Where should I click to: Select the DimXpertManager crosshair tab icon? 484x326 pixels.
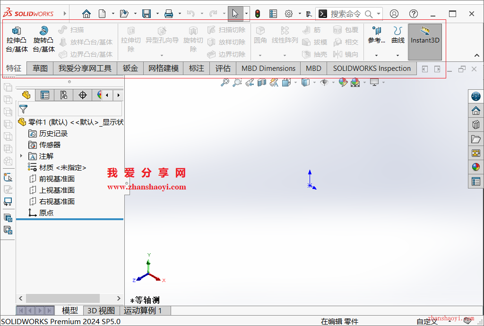pyautogui.click(x=82, y=95)
